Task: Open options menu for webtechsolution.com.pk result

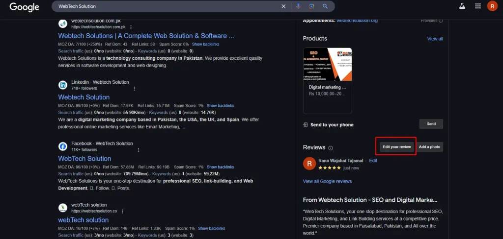Action: [x=131, y=27]
